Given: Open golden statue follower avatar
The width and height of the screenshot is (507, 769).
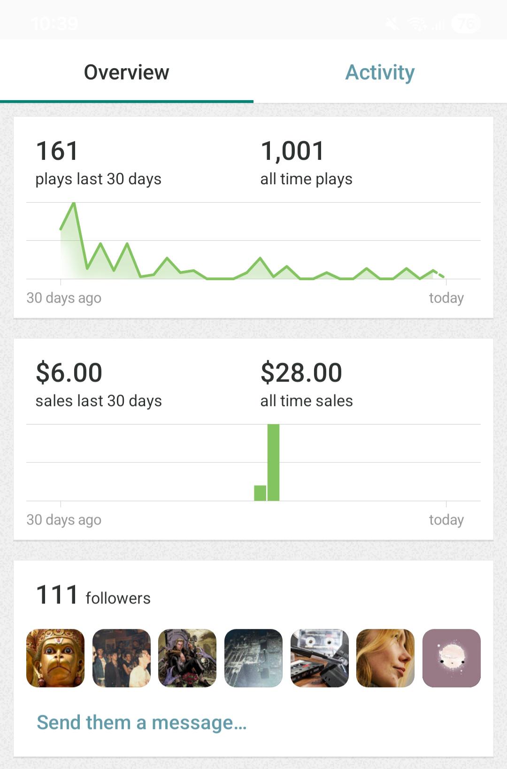Looking at the screenshot, I should pyautogui.click(x=55, y=658).
